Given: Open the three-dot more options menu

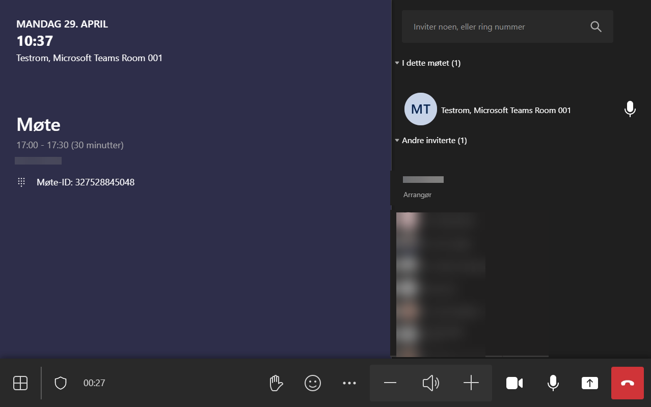Looking at the screenshot, I should point(349,383).
